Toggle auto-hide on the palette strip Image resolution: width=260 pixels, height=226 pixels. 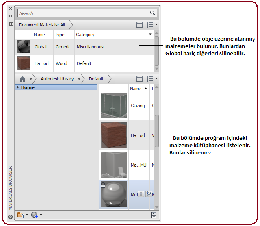(x=11, y=16)
